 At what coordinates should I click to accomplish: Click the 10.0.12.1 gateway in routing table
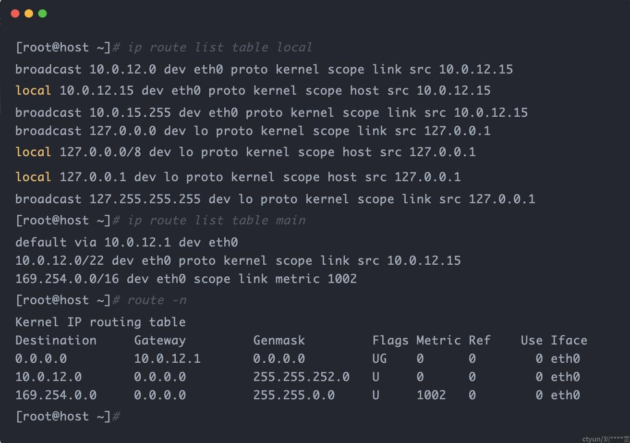(x=167, y=358)
